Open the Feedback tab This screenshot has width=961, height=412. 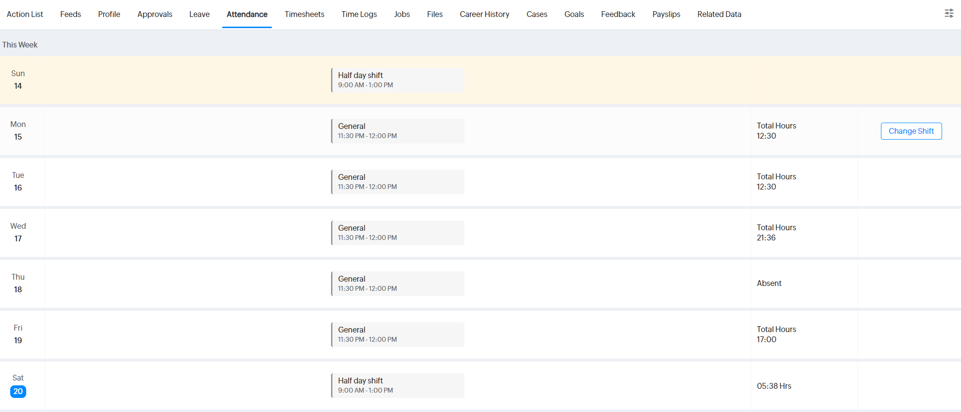point(618,14)
